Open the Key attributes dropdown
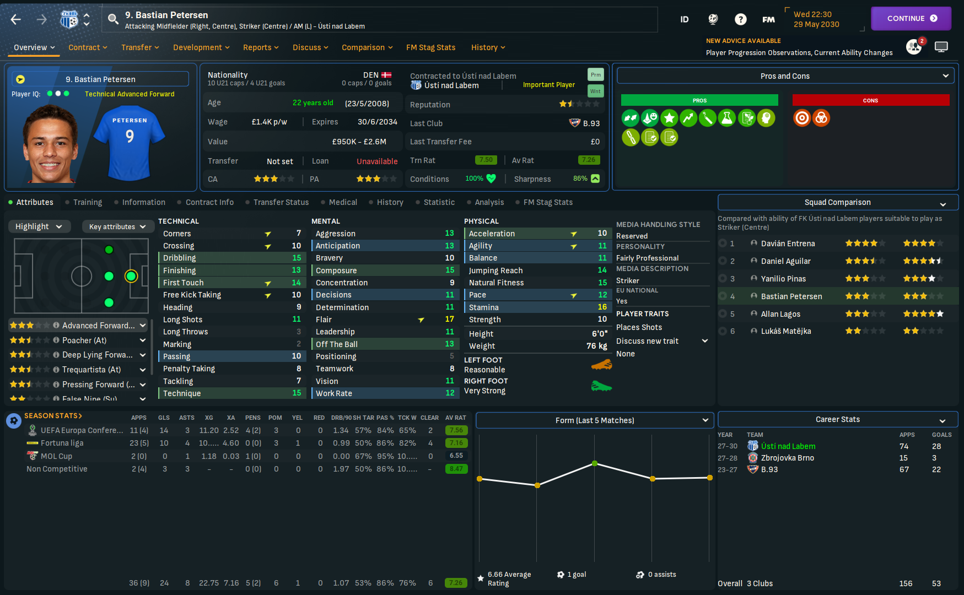Viewport: 964px width, 595px height. coord(117,226)
